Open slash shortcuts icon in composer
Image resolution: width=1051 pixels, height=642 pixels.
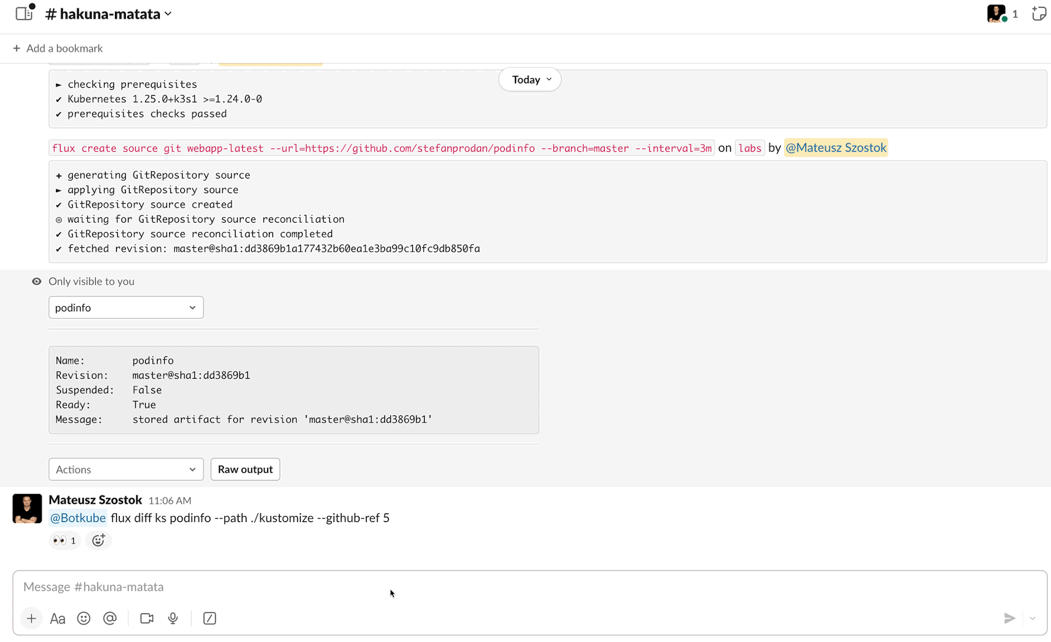pos(210,618)
